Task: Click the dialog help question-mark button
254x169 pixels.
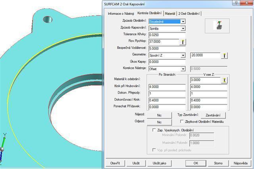Action: 236,3
